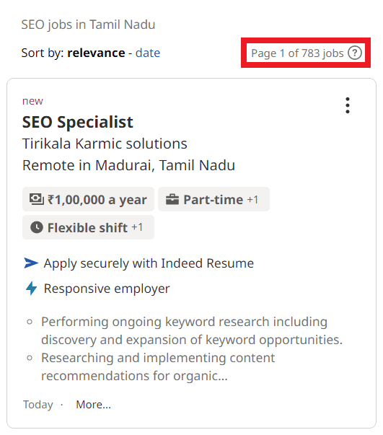Image resolution: width=383 pixels, height=435 pixels.
Task: Click Tirikala Karmic solutions company name
Action: (x=105, y=144)
